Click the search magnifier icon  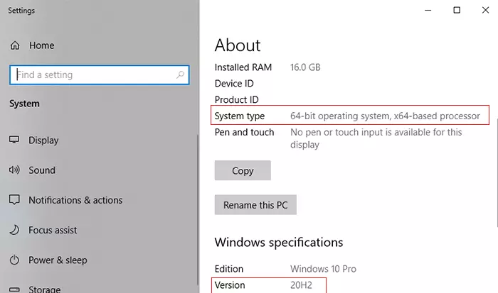[181, 74]
